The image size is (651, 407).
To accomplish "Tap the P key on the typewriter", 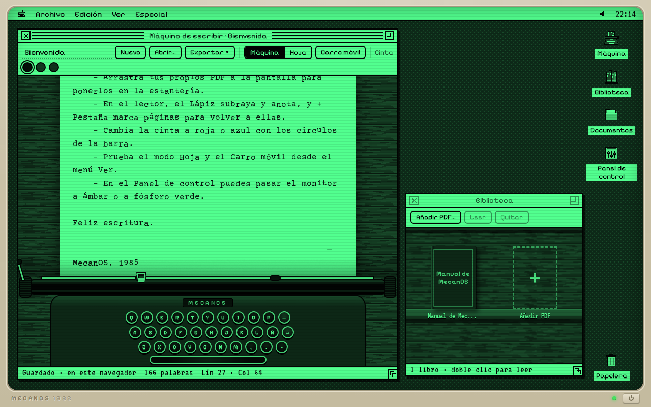I will pos(269,317).
